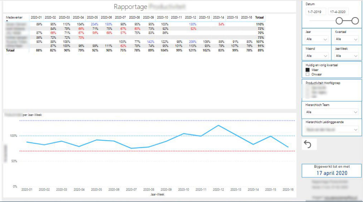Screen dimensions: 363x202
Task: Click the 209% value in the table
Action: pyautogui.click(x=193, y=42)
